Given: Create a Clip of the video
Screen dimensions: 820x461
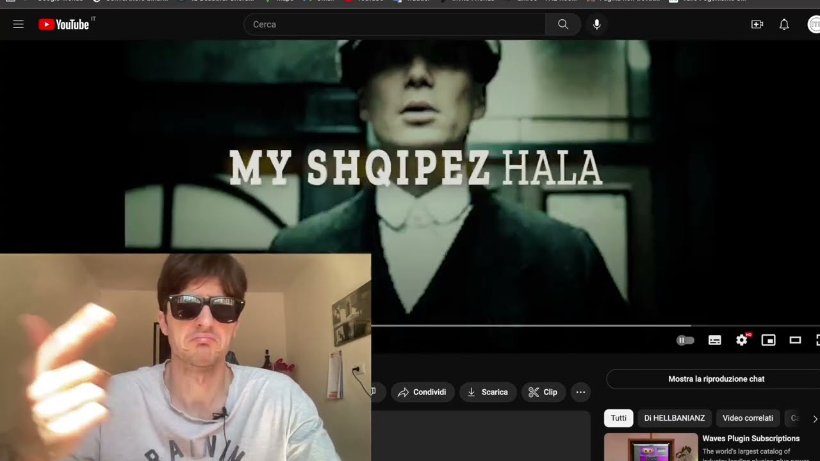Looking at the screenshot, I should pyautogui.click(x=543, y=392).
